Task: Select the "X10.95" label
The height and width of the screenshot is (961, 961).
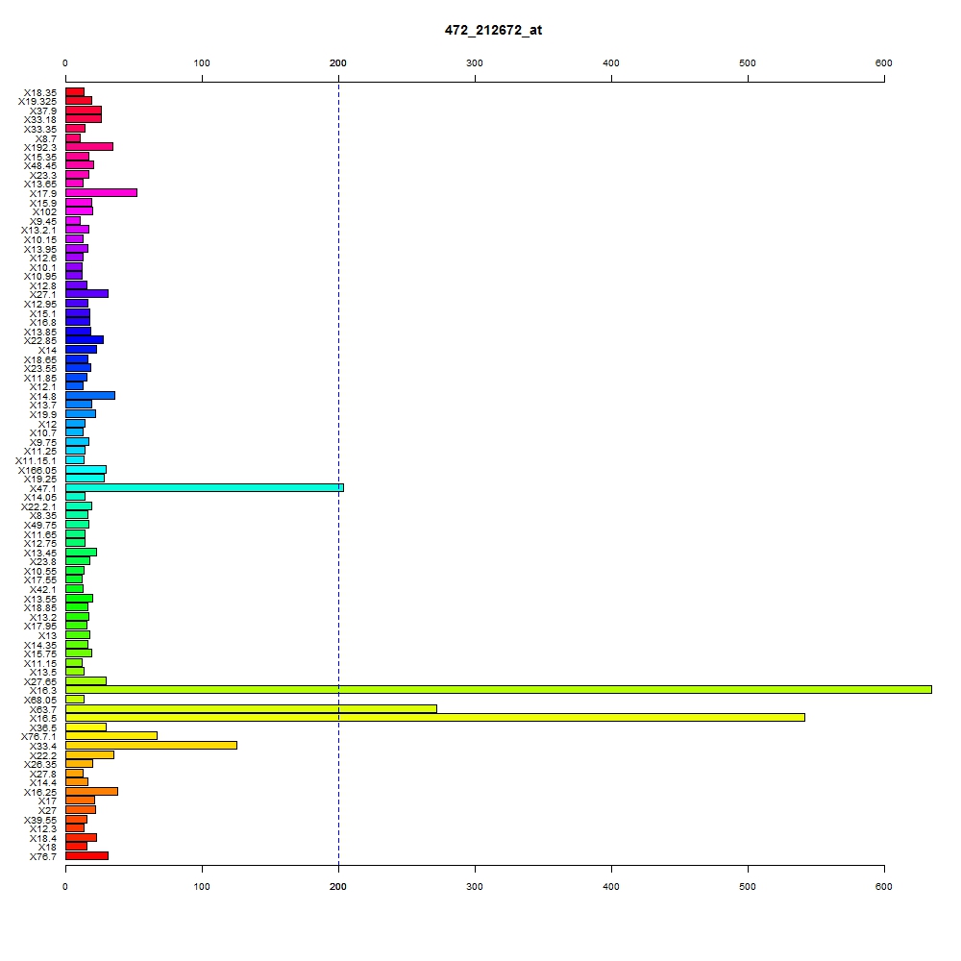Action: [39, 276]
